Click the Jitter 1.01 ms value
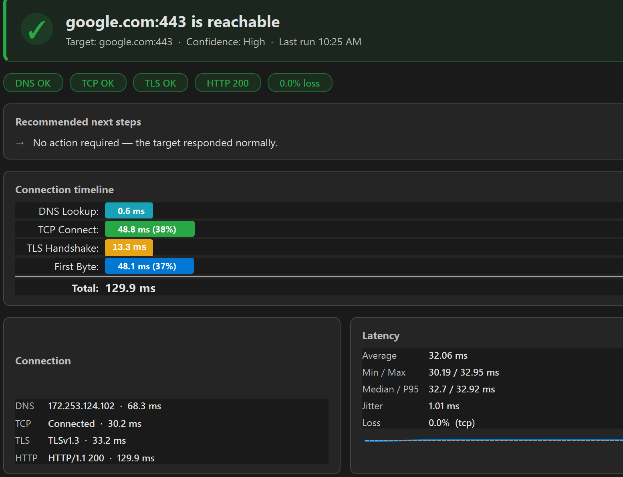Viewport: 623px width, 477px height. pos(444,406)
